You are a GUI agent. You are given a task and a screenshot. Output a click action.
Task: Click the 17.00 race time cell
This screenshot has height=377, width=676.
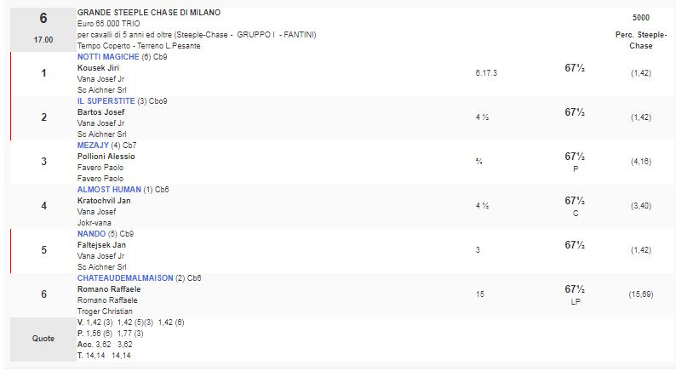43,39
